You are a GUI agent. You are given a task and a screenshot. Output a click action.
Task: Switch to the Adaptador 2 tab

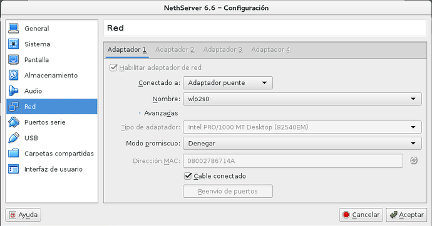pyautogui.click(x=175, y=50)
